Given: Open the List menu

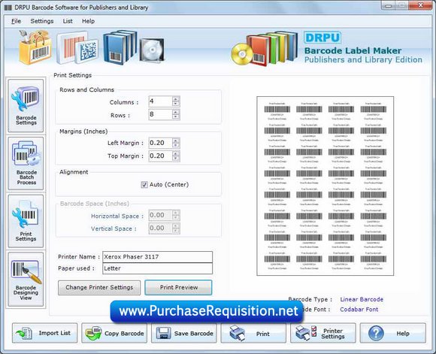Looking at the screenshot, I should point(68,21).
